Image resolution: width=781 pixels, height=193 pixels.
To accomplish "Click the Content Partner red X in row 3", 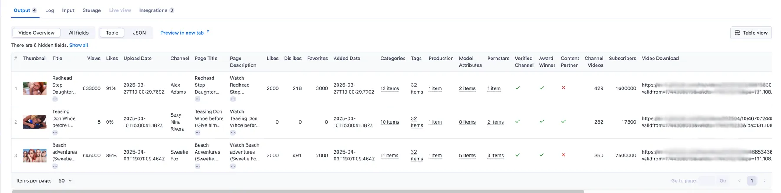I will point(563,155).
